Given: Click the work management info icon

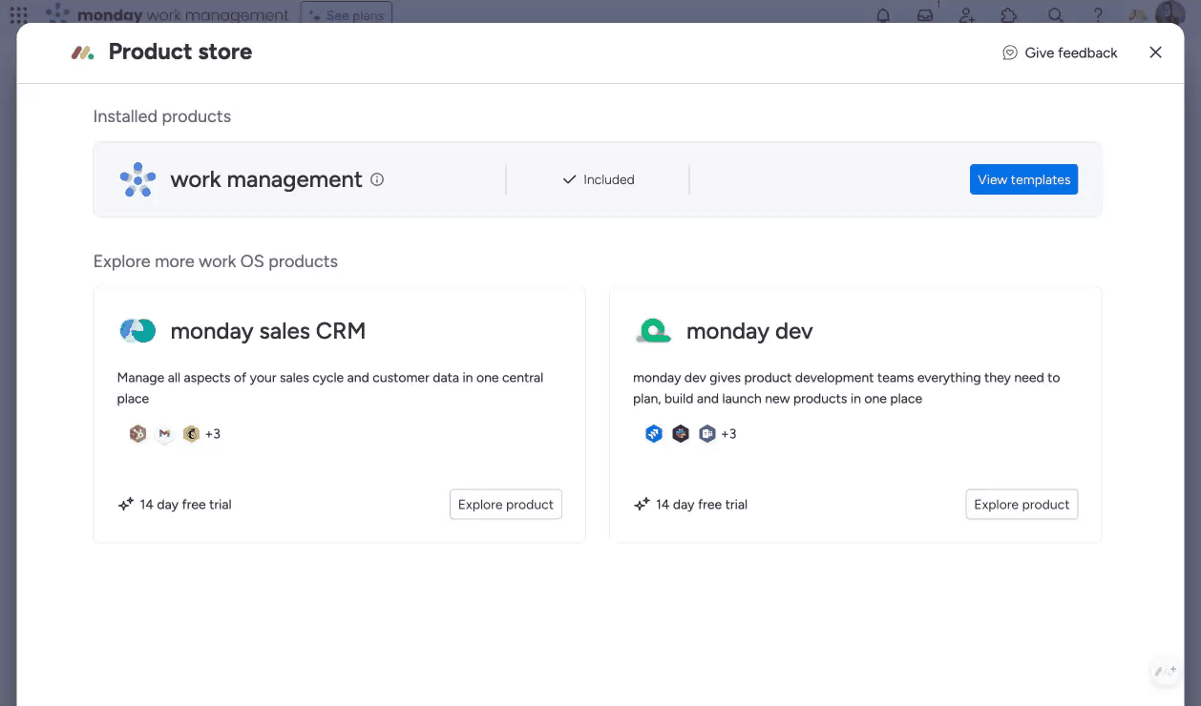Looking at the screenshot, I should pos(377,179).
